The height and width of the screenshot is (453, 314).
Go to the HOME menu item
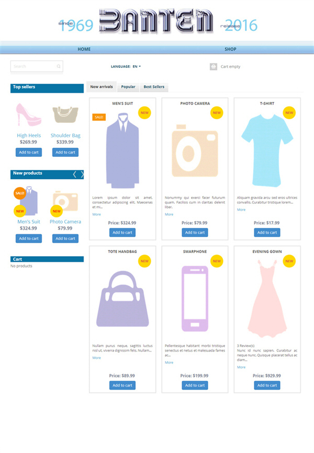point(84,49)
